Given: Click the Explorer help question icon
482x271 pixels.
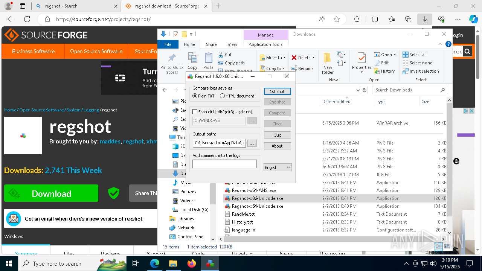Looking at the screenshot, I should (448, 44).
